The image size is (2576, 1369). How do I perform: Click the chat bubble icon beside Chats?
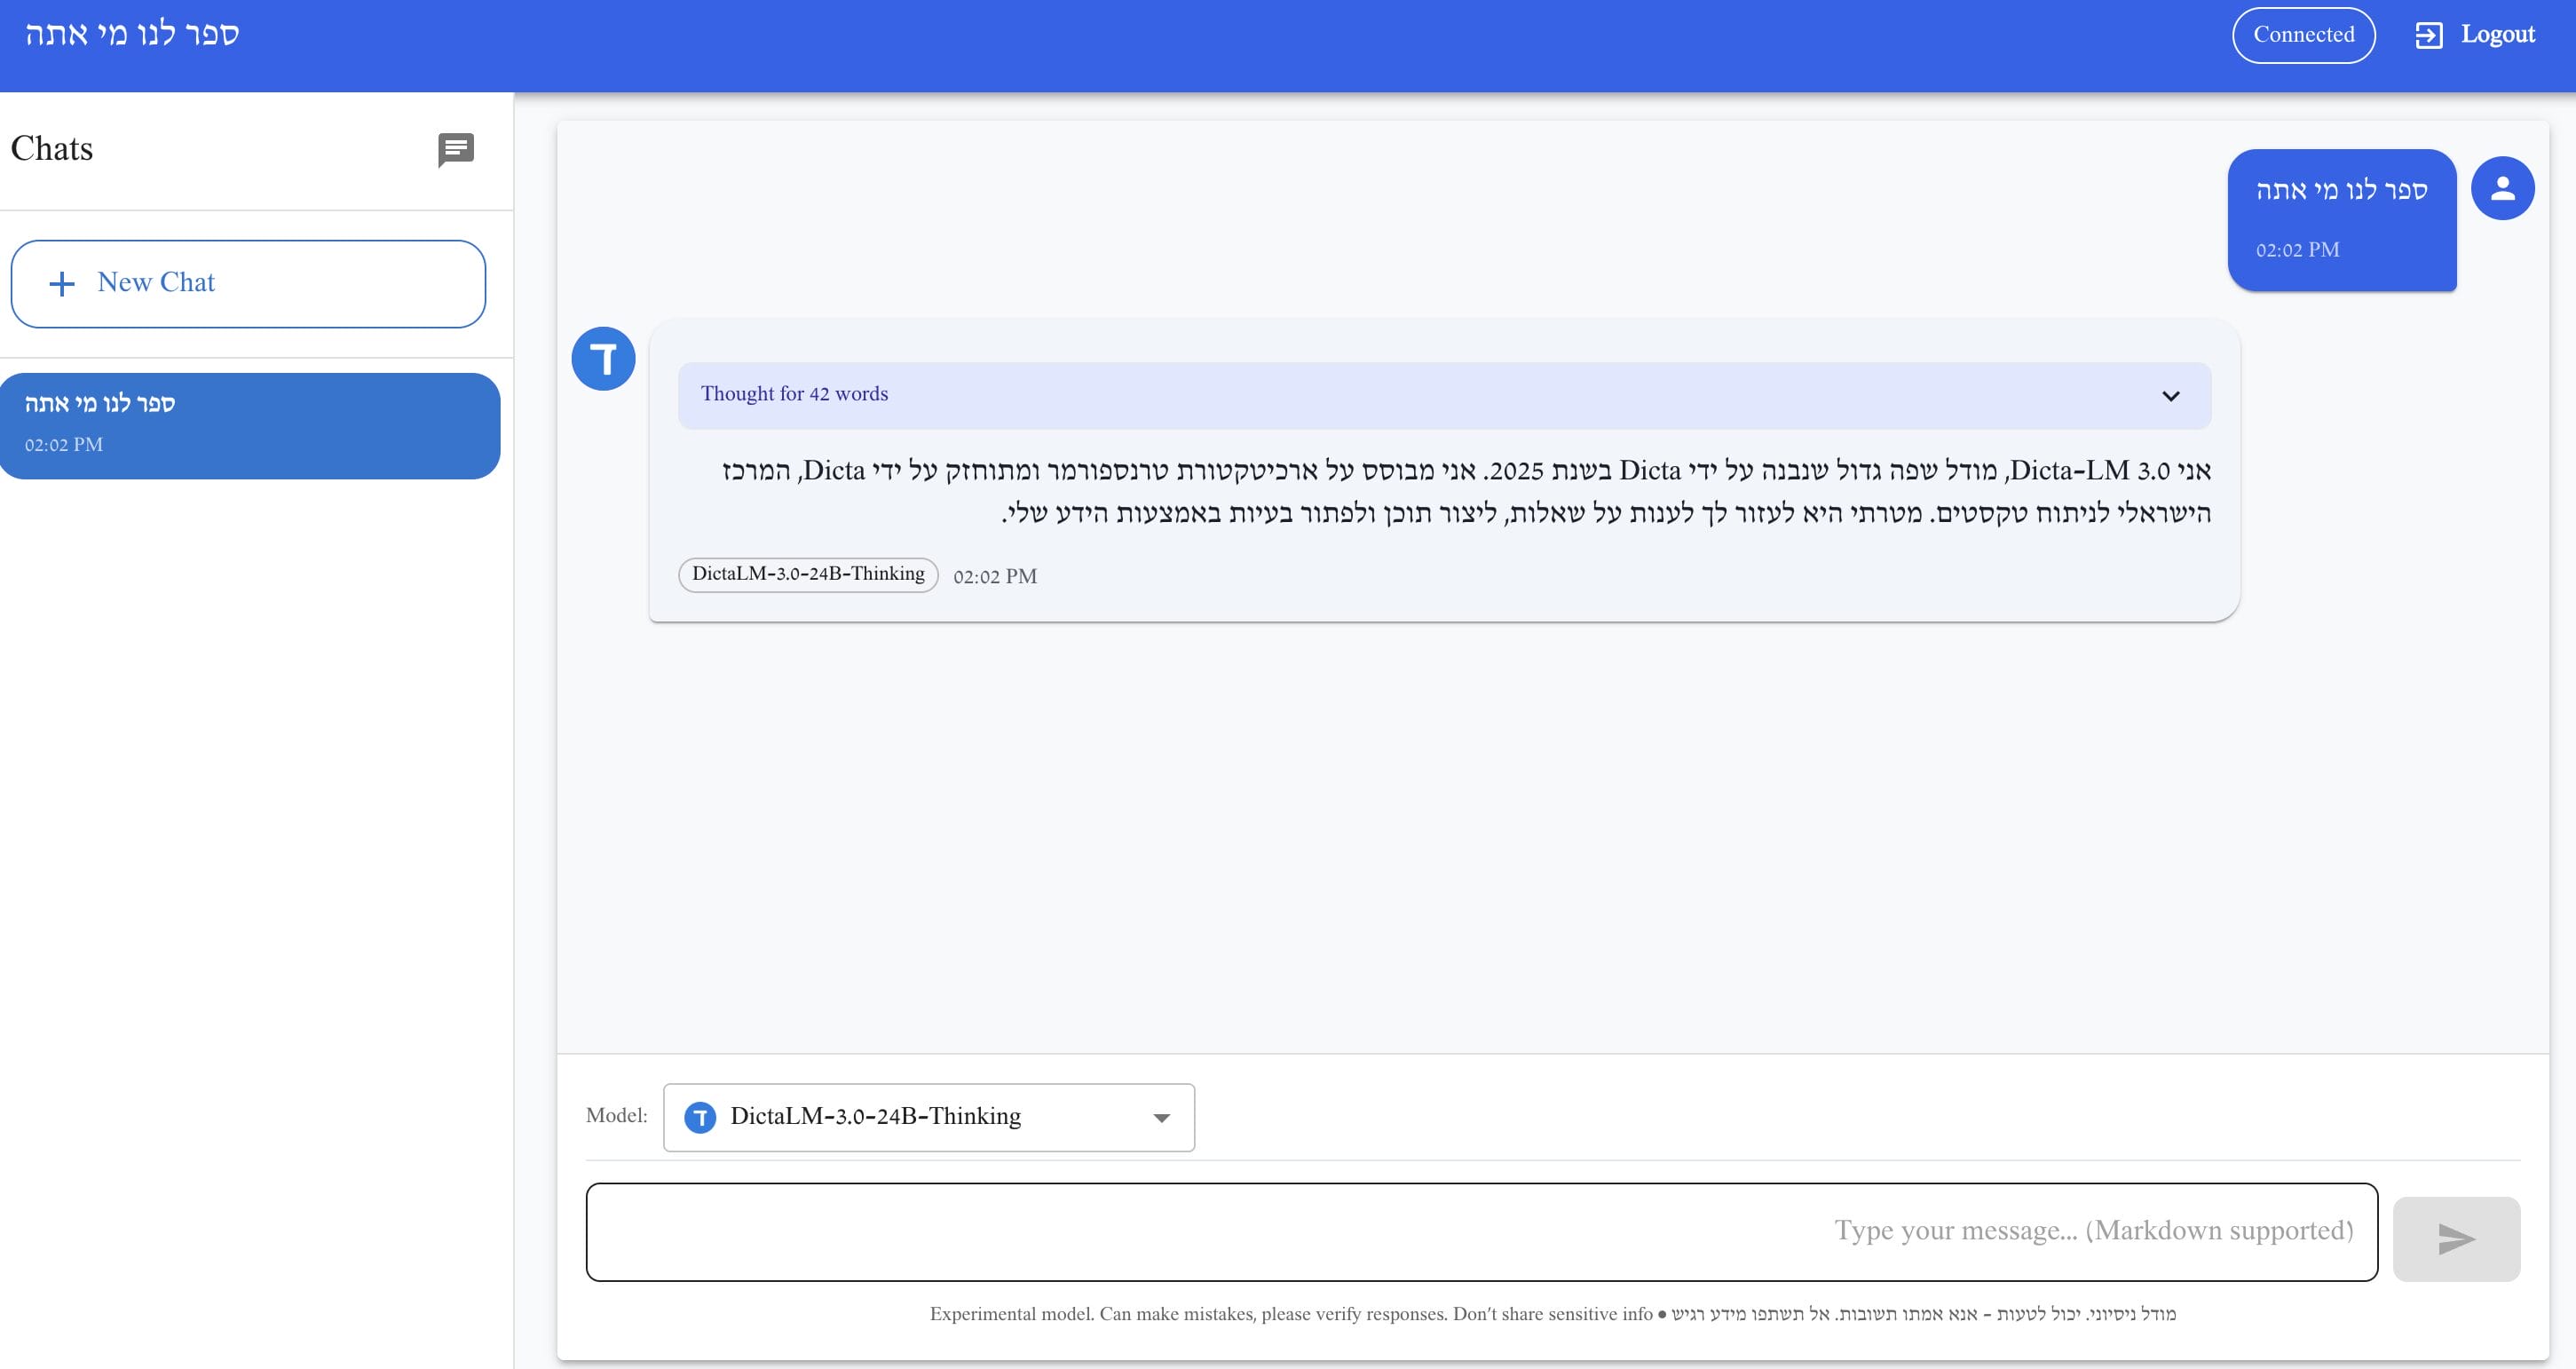pos(456,150)
